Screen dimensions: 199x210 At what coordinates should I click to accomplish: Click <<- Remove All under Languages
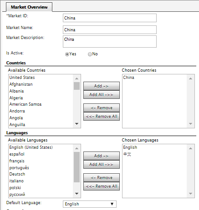pyautogui.click(x=102, y=186)
